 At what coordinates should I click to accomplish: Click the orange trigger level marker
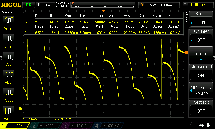[187, 52]
